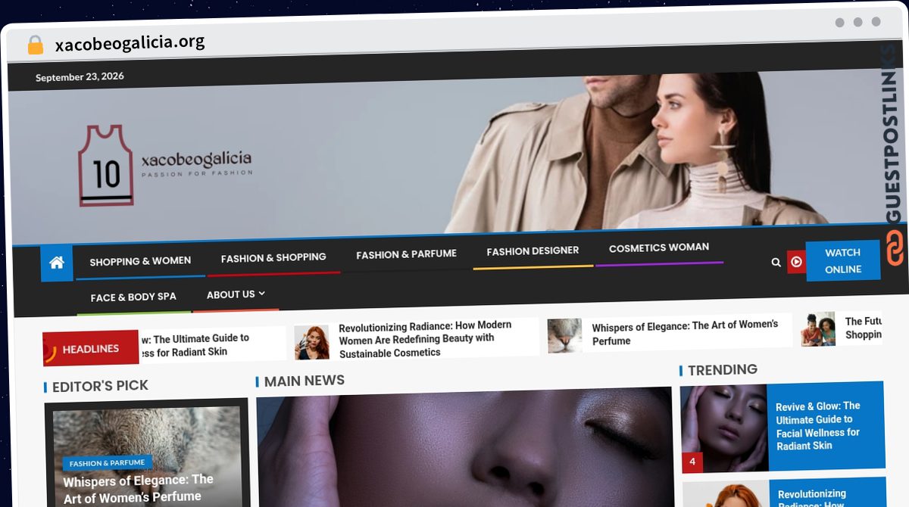Click the address bar URL xacobeogalicia.org

[130, 42]
